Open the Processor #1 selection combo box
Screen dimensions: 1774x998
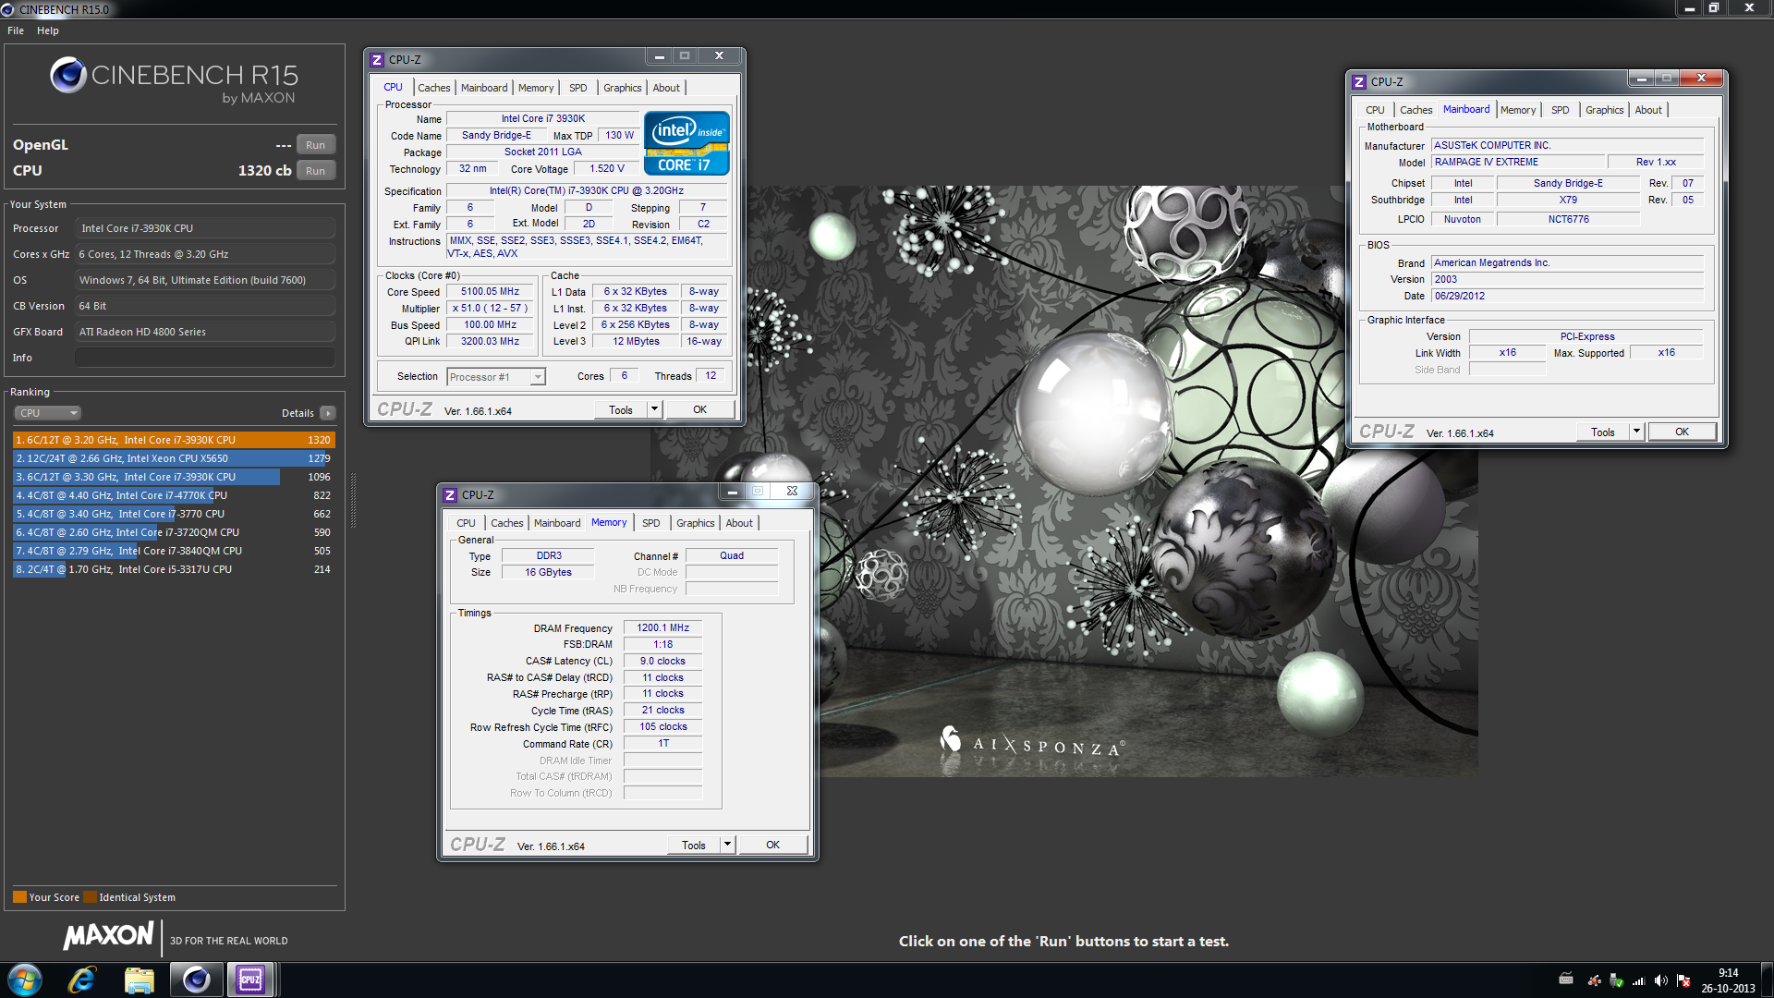[x=496, y=377]
